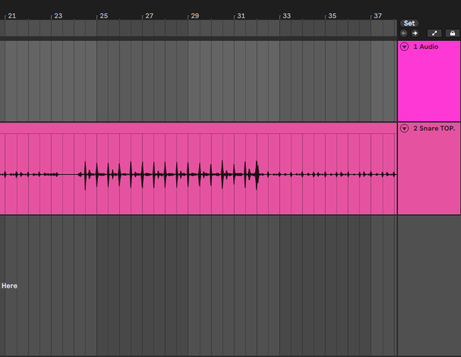Click bar 37 on the ruler
461x357 pixels.
378,16
